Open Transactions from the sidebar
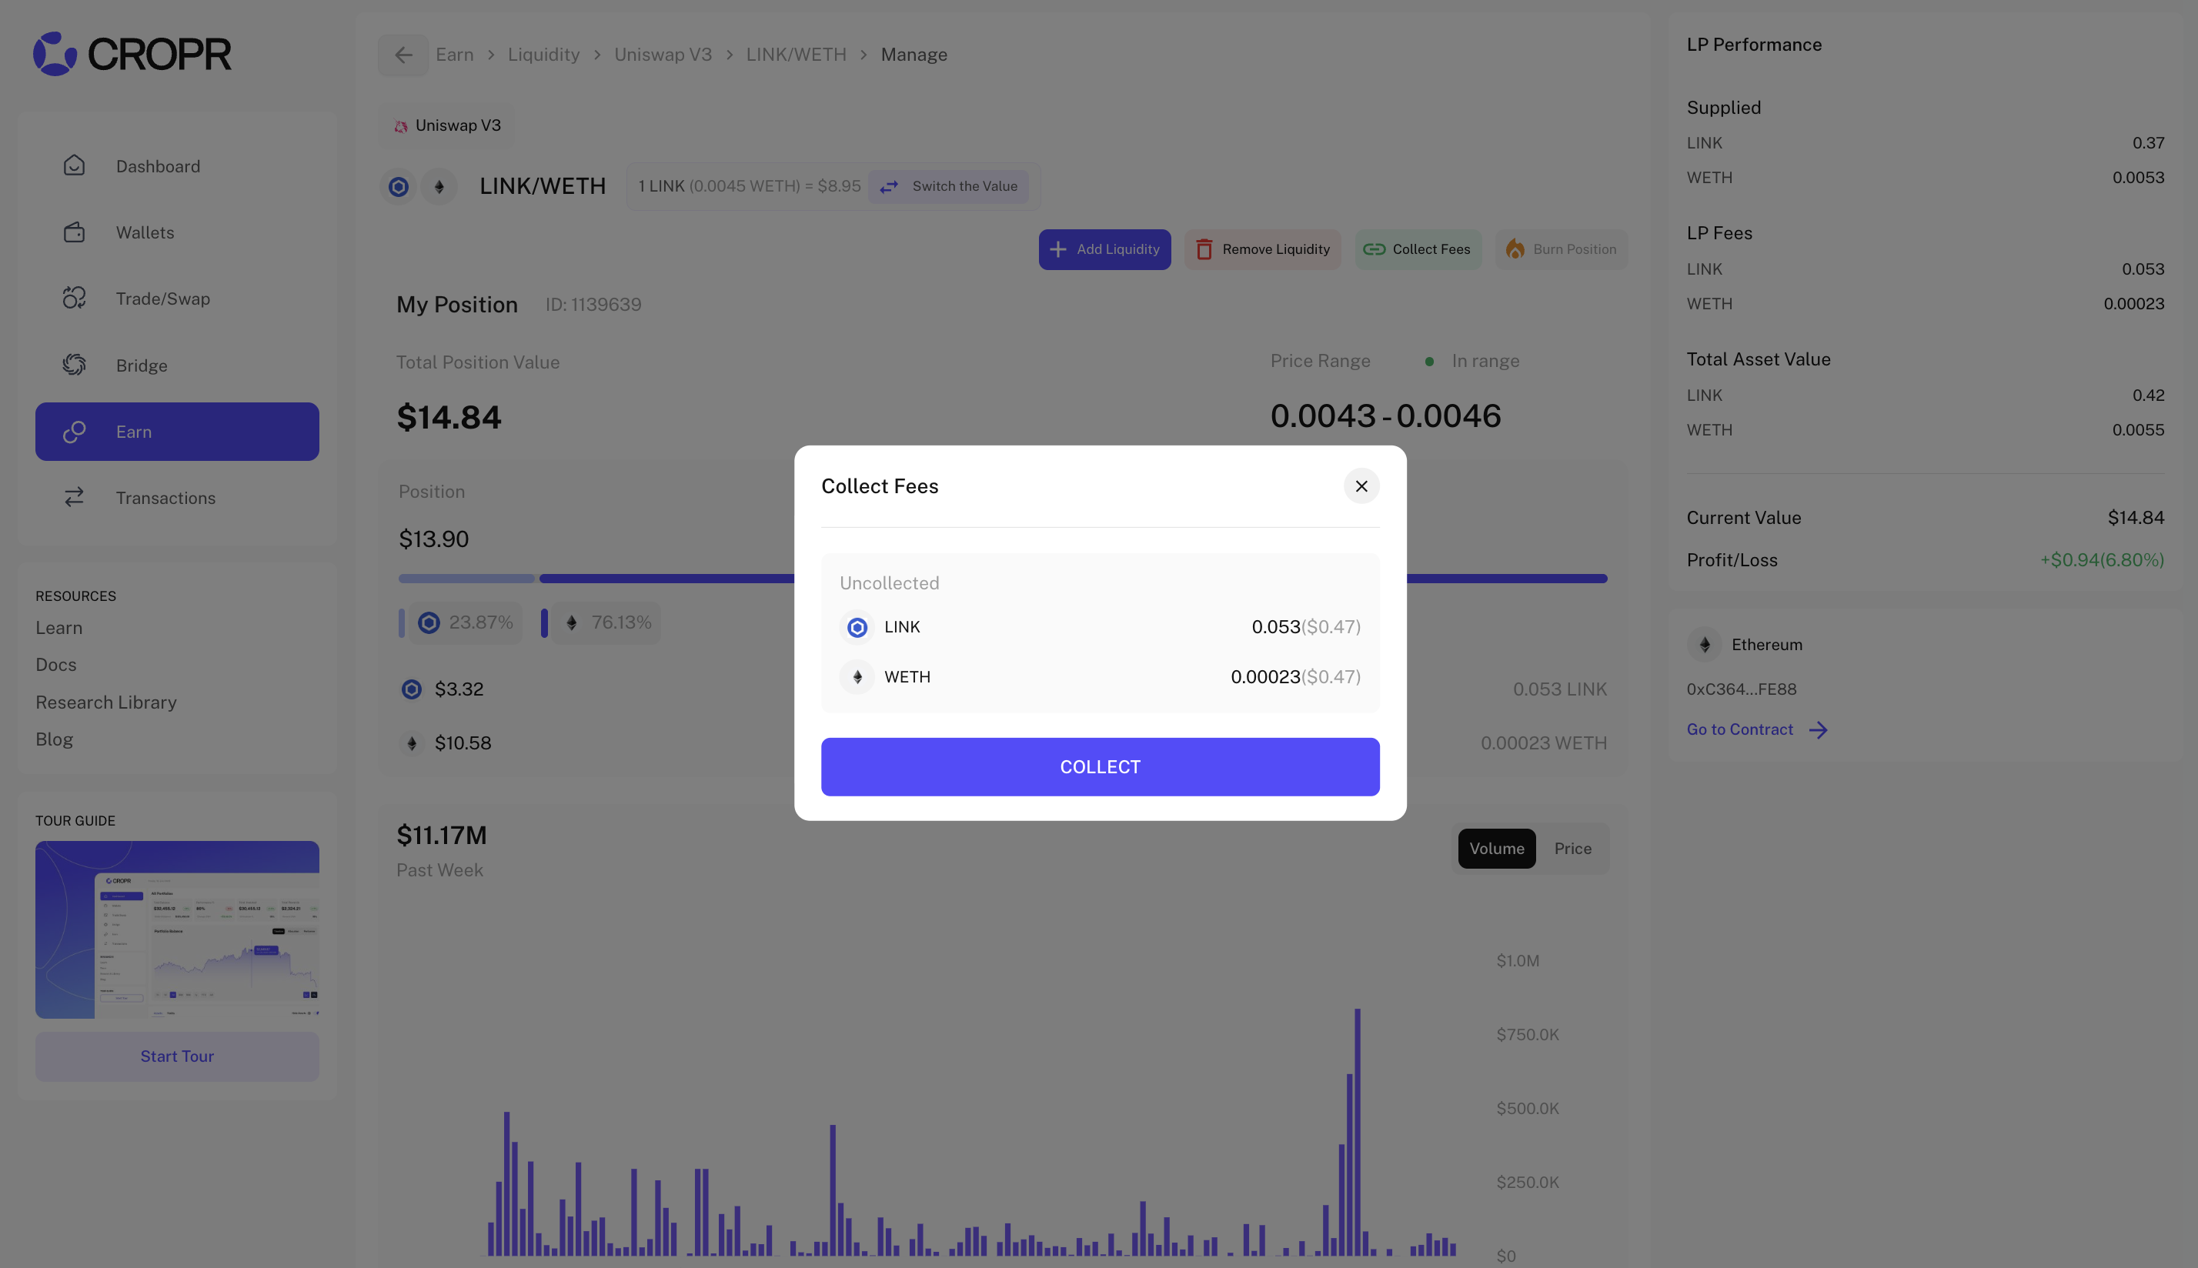 click(x=177, y=497)
